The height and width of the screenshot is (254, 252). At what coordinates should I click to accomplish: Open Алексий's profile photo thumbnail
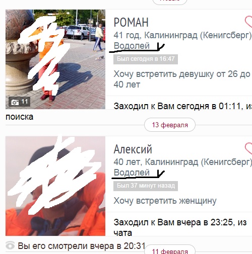click(x=55, y=186)
